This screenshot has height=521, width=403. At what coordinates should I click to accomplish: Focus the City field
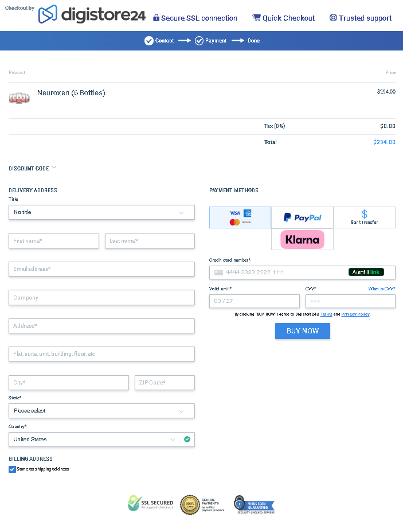click(69, 383)
